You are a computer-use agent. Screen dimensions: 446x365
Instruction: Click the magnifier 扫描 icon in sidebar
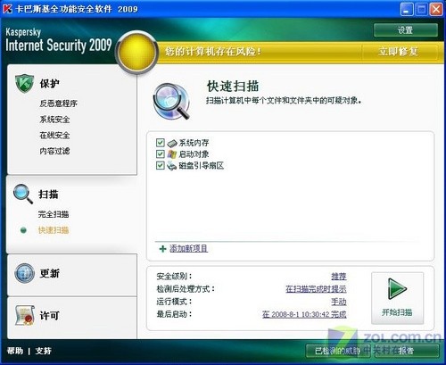pyautogui.click(x=23, y=194)
